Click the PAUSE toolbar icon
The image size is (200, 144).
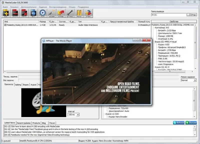pyautogui.click(x=79, y=13)
